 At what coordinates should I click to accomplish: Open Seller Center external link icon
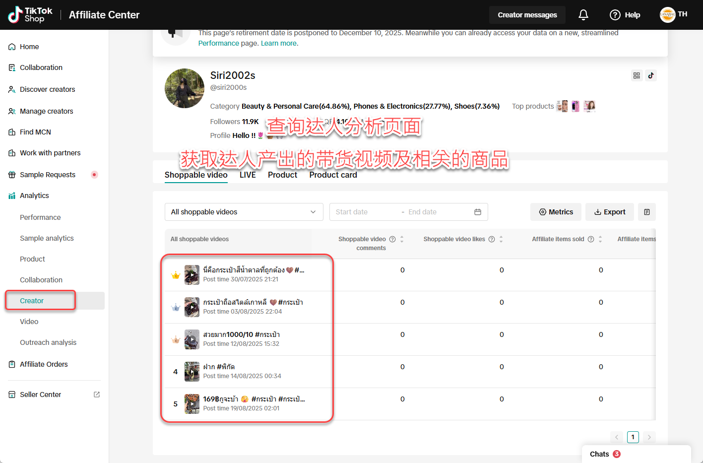[97, 395]
